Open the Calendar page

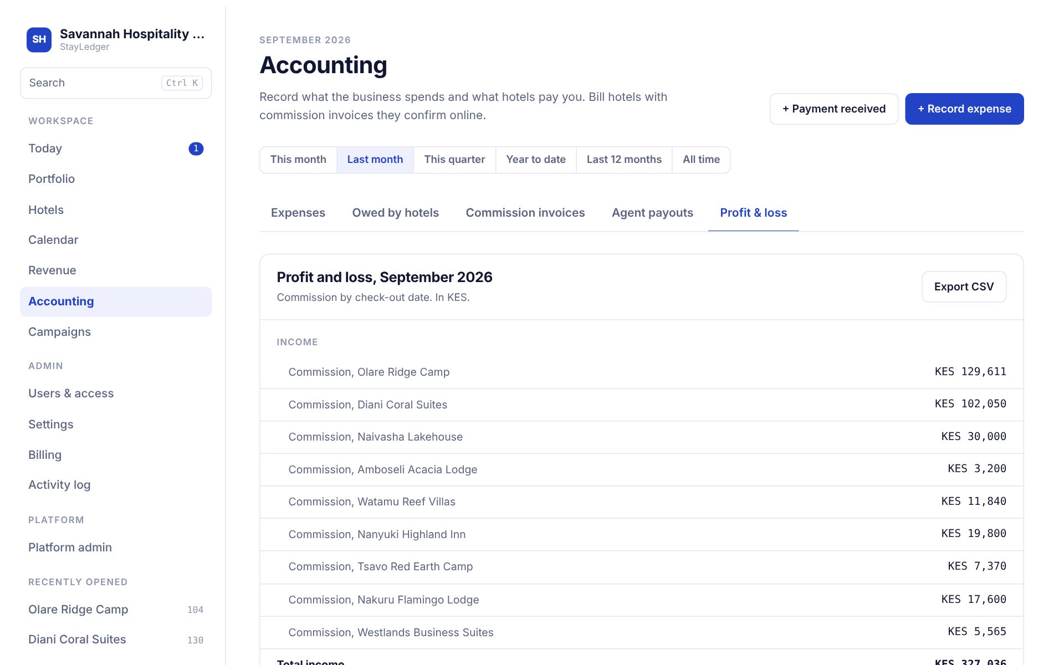point(116,240)
